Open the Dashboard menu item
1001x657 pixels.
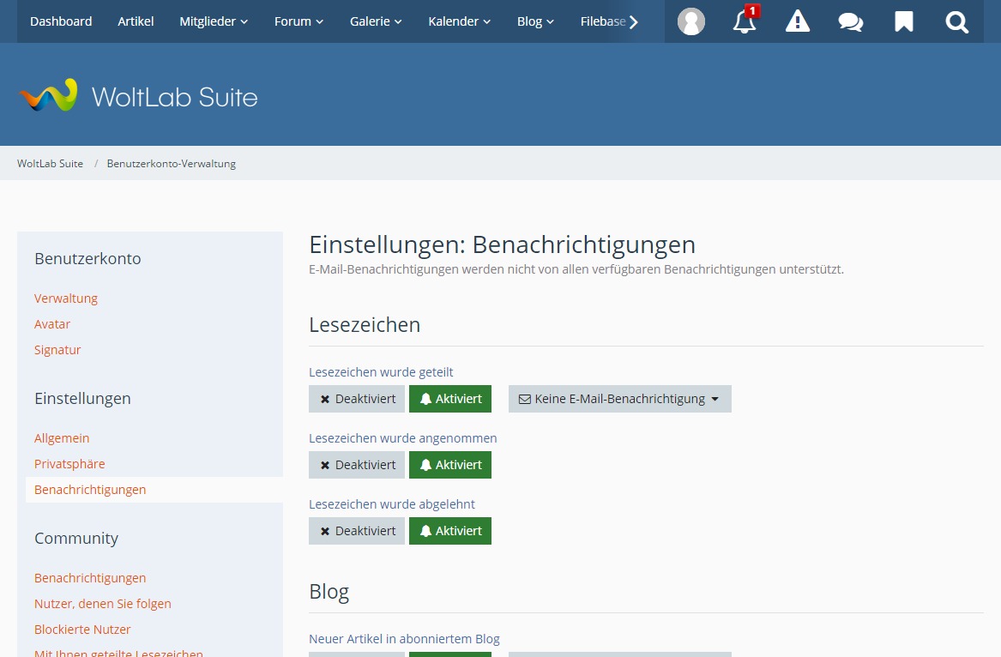coord(61,21)
